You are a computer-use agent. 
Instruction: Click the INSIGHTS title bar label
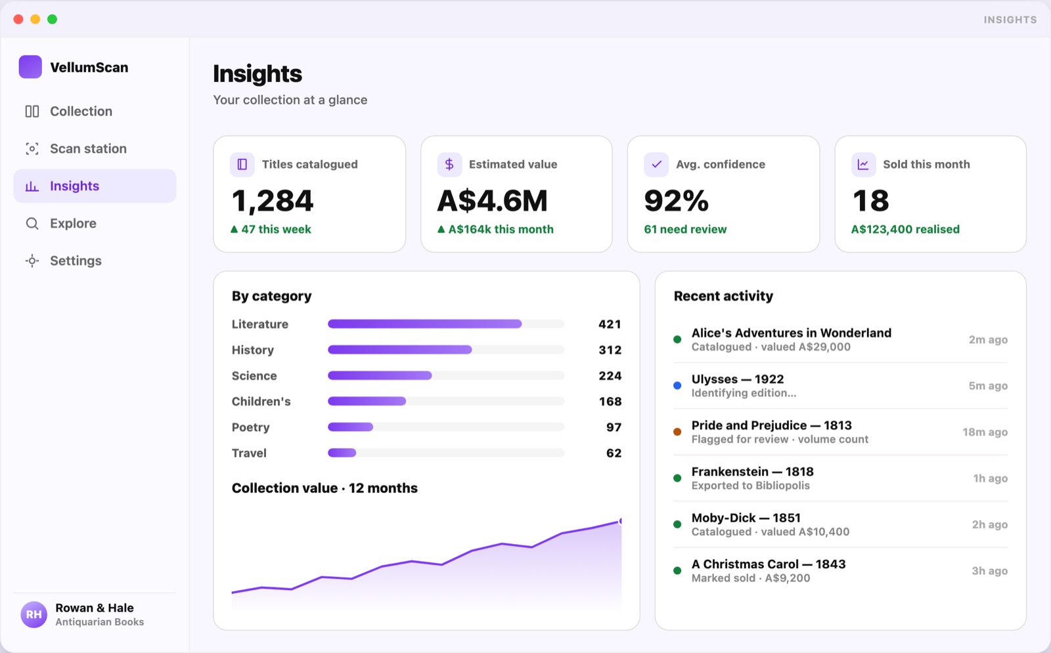tap(1010, 20)
